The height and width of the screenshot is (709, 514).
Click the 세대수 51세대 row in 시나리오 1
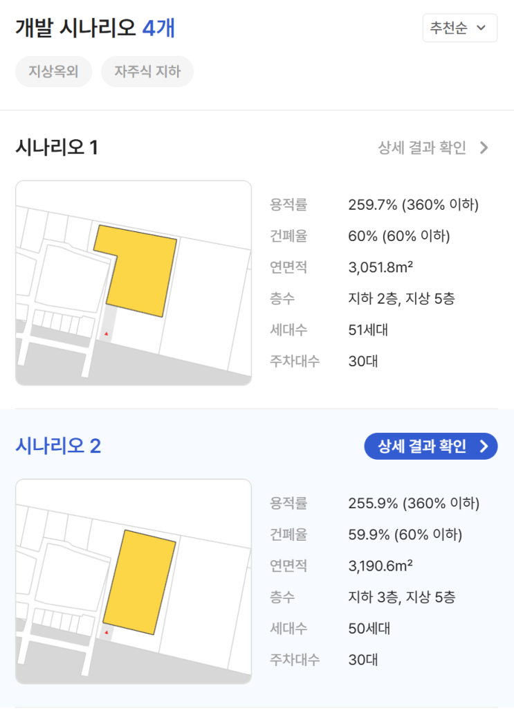click(329, 330)
